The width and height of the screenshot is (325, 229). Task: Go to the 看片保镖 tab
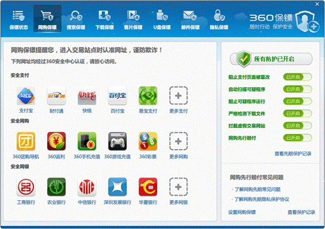click(133, 19)
